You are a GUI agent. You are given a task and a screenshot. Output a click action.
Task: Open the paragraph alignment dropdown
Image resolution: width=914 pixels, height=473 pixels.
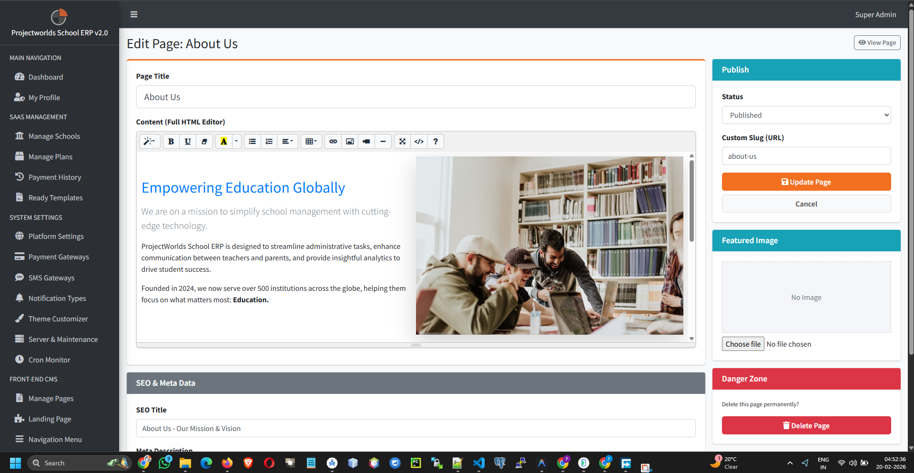click(287, 141)
